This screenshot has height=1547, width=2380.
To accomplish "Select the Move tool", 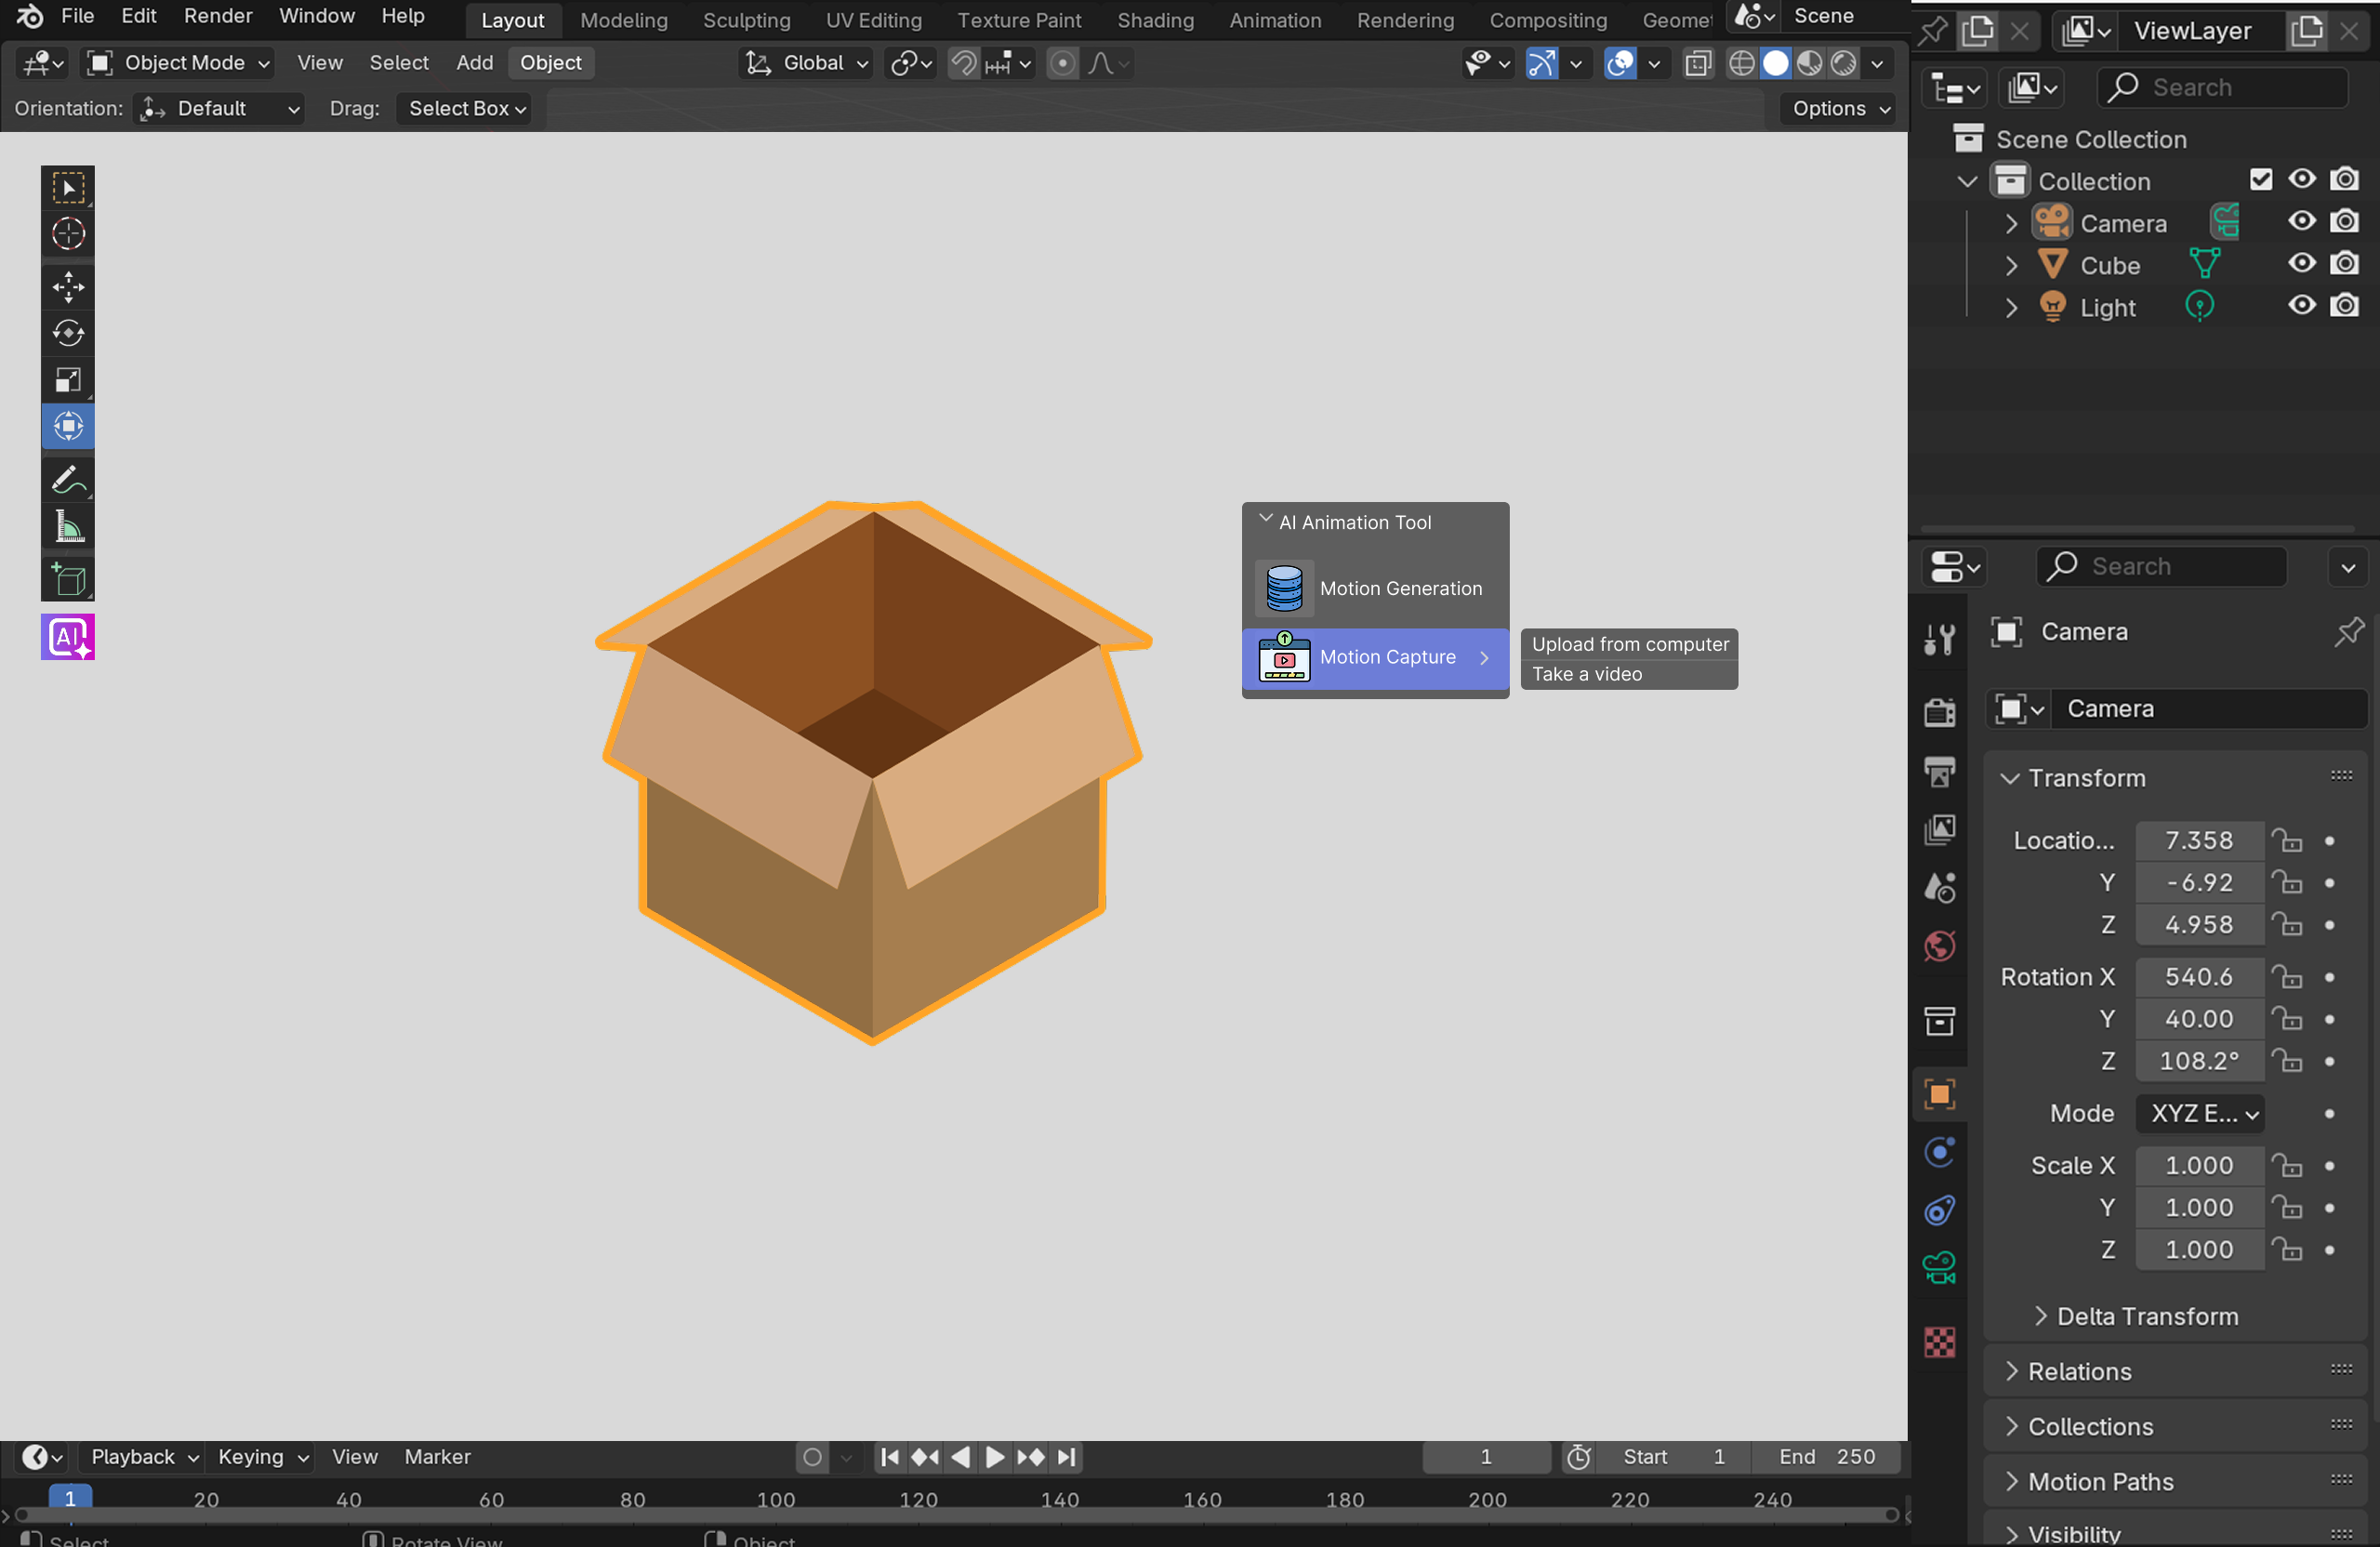I will [67, 287].
